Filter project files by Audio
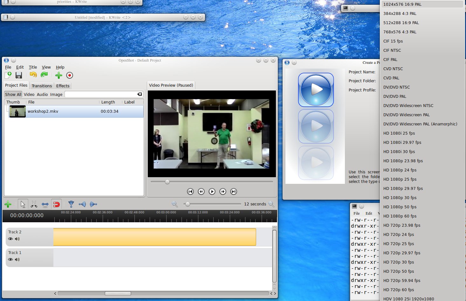Viewport: 466px width, 301px height. pyautogui.click(x=42, y=94)
